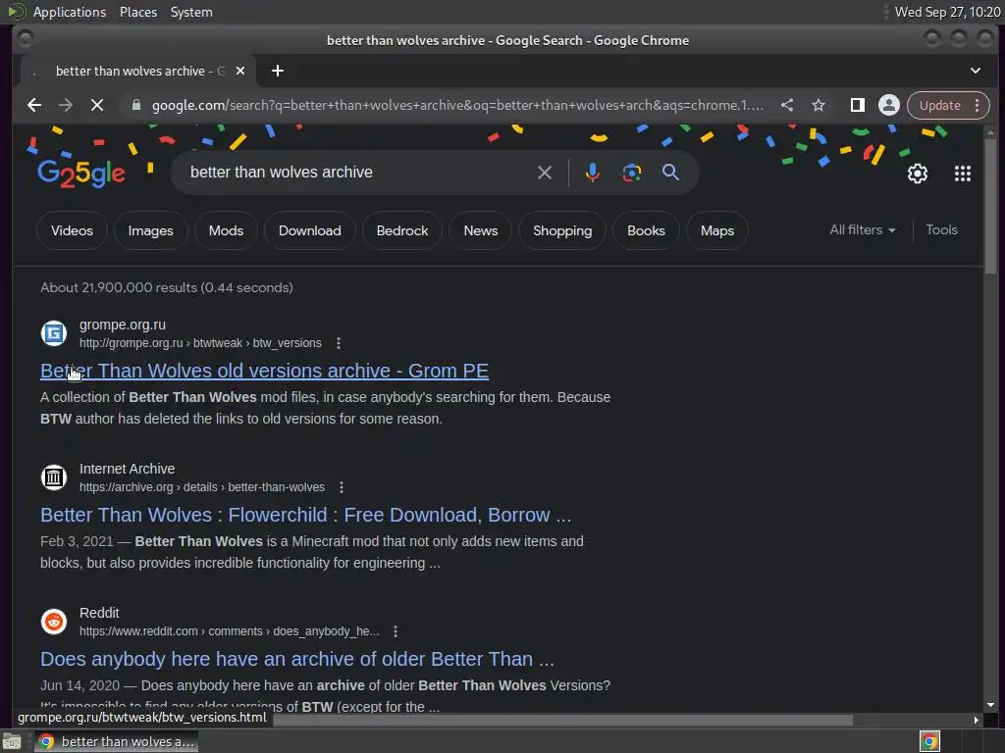Open 'Better Than Wolves old versions archive' link
Image resolution: width=1005 pixels, height=753 pixels.
coord(264,371)
